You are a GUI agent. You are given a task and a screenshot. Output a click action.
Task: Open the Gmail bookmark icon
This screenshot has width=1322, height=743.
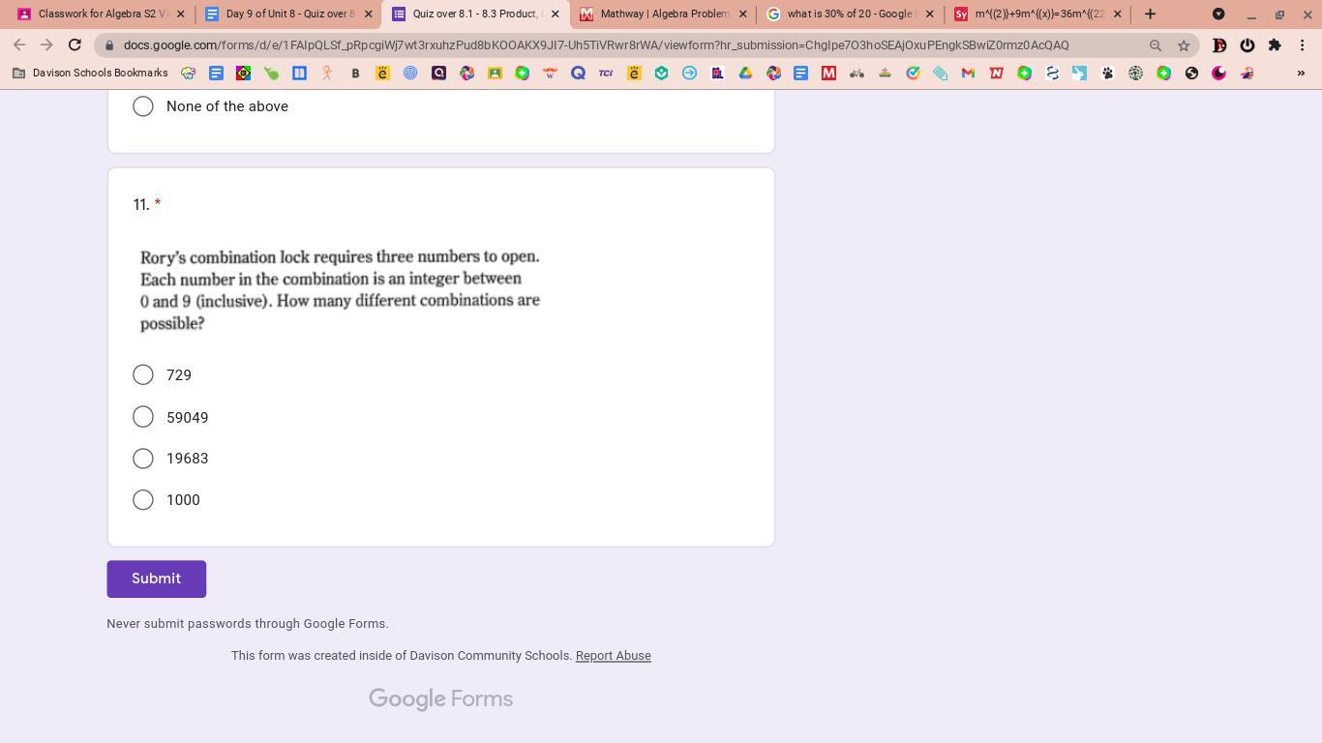pos(967,73)
